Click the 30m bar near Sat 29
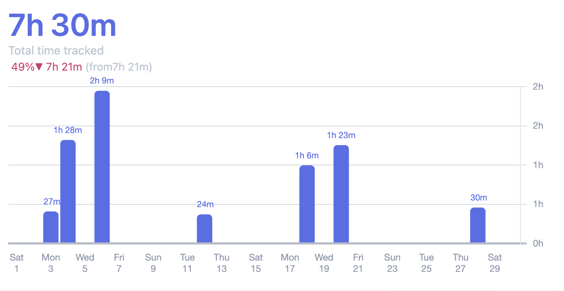 478,225
